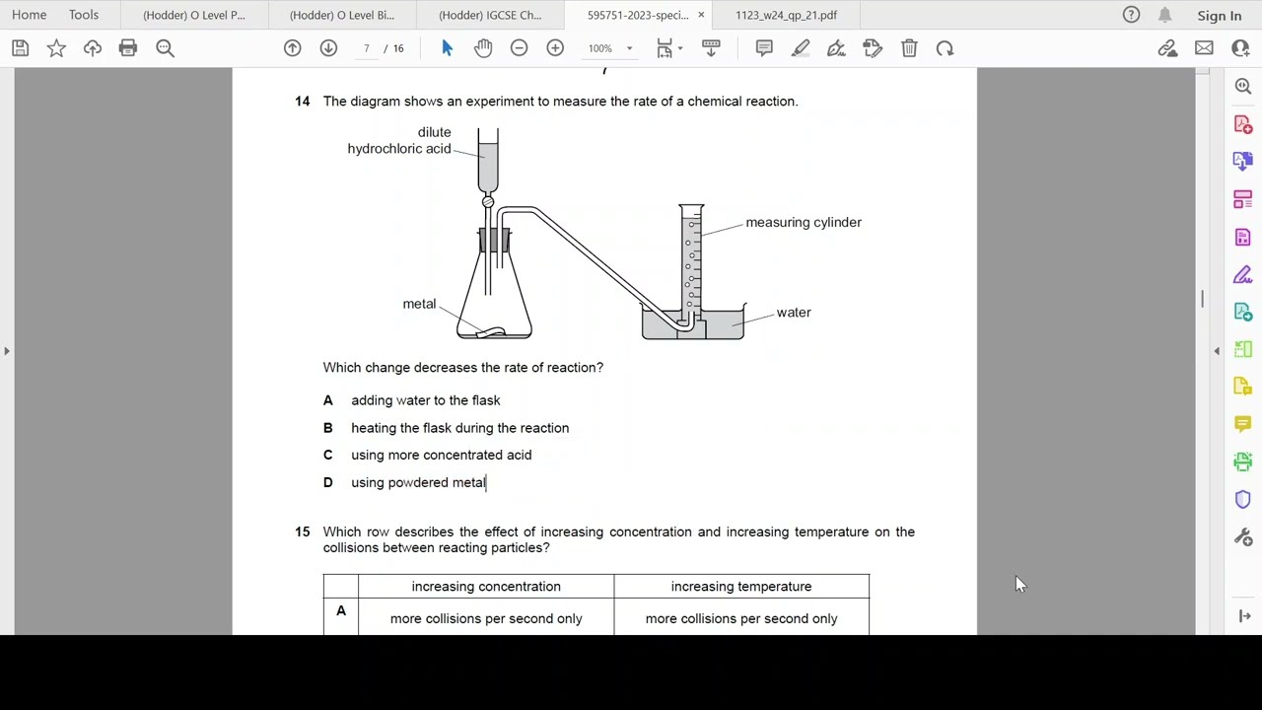Screen dimensions: 1262x710
Task: Open the Tools tab
Action: click(x=84, y=15)
